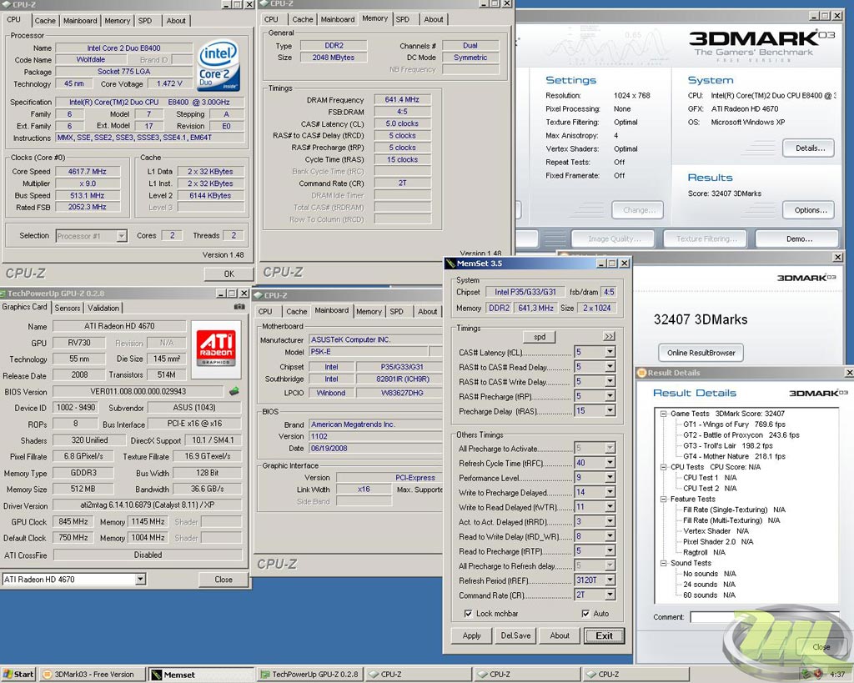Collapse the CPU Tests tree node

pos(663,467)
